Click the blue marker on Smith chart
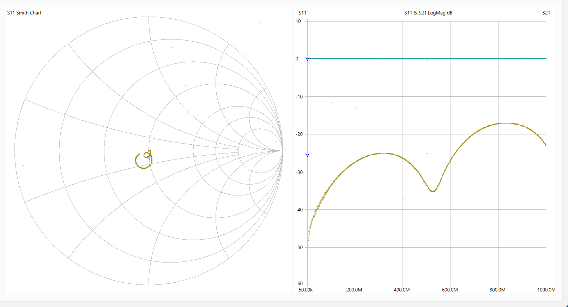 (149, 158)
